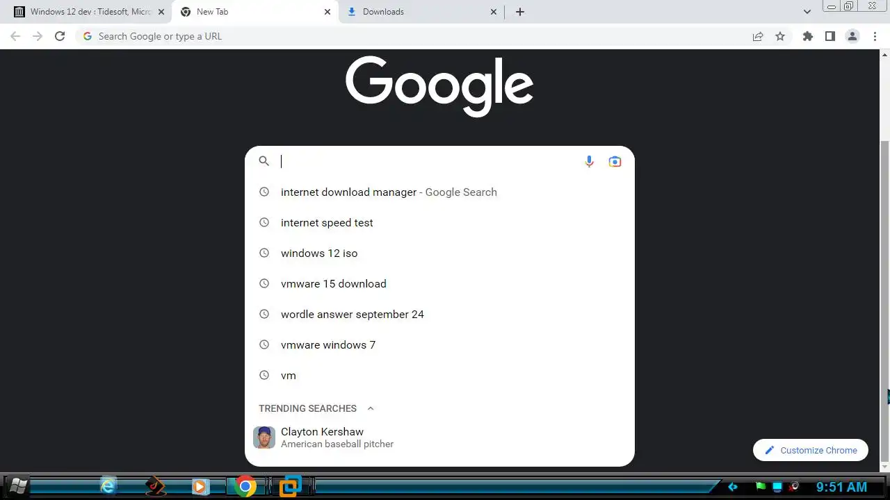Select suggestion vmware 15 download
The width and height of the screenshot is (890, 500).
coord(439,284)
